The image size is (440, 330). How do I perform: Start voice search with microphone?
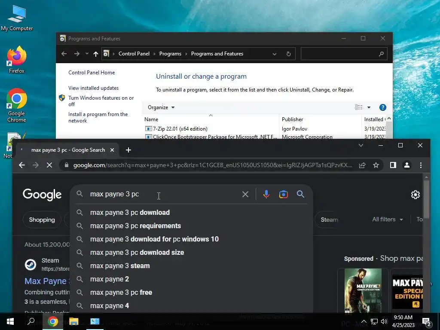click(266, 194)
